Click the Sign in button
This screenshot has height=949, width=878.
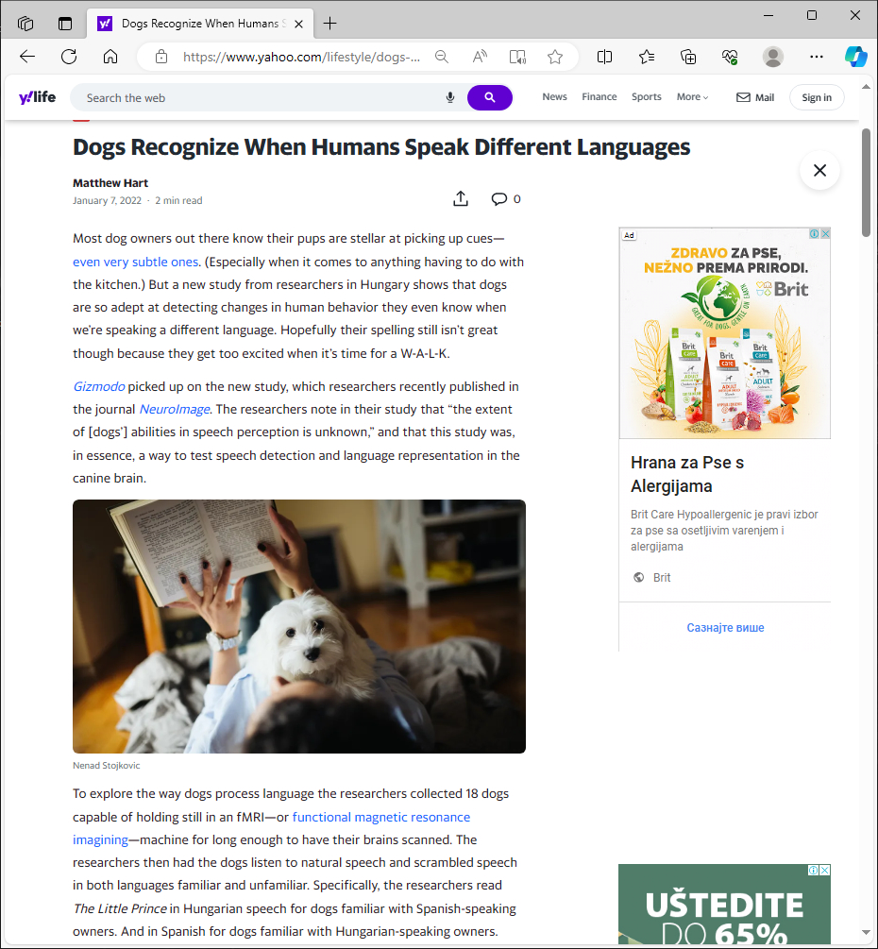pos(817,97)
